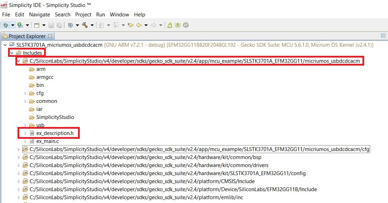The height and width of the screenshot is (203, 388).
Task: Expand the cfg folder node
Action: [25, 93]
